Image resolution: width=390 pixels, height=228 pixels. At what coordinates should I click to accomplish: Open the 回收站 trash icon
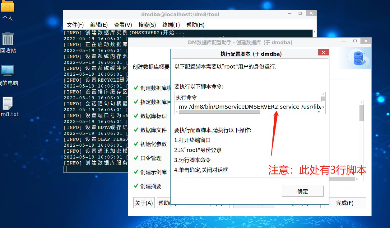[x=7, y=42]
